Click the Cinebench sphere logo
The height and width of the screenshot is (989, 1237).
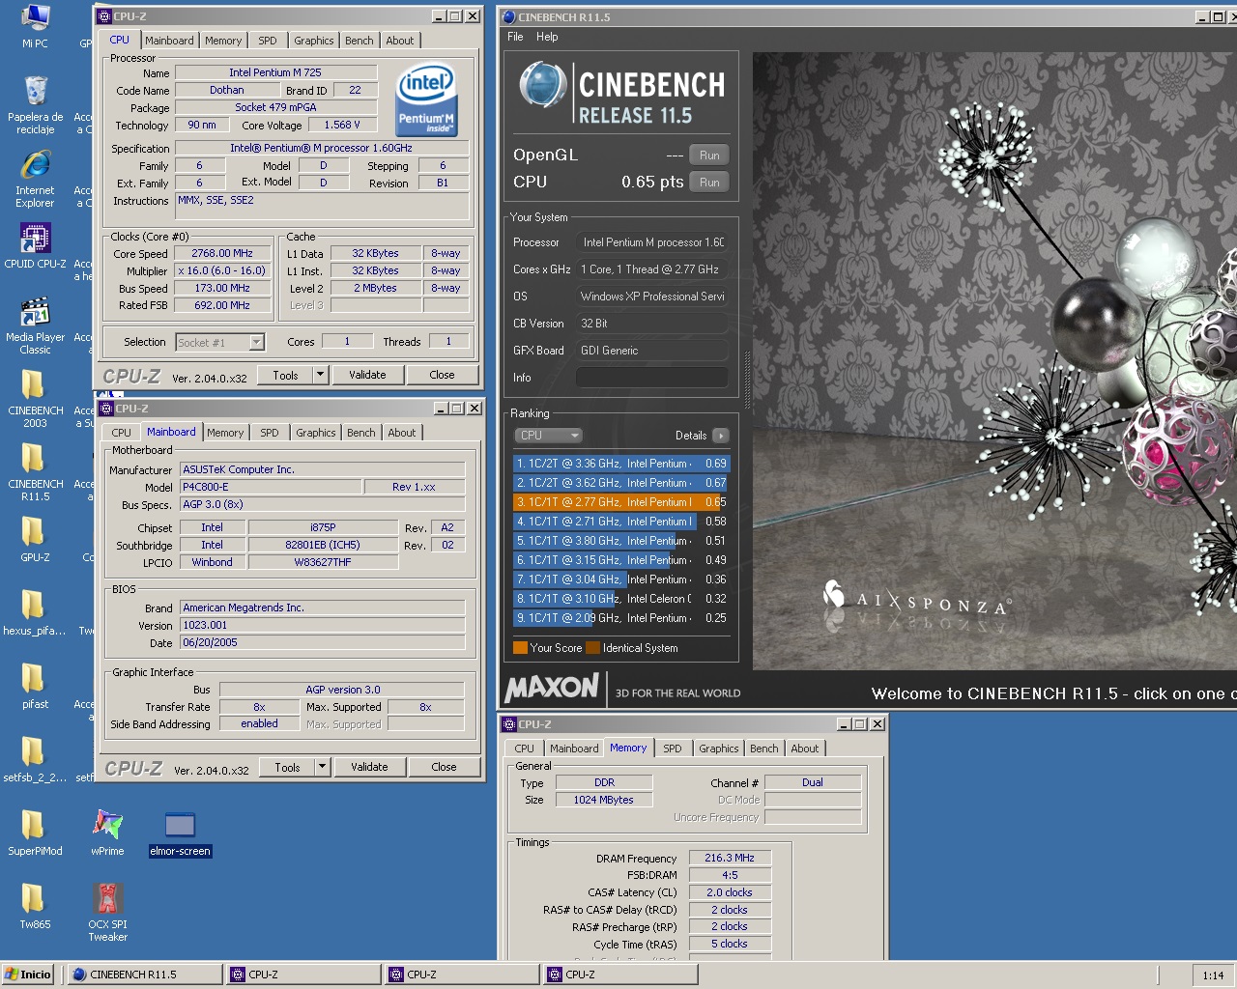[x=542, y=84]
